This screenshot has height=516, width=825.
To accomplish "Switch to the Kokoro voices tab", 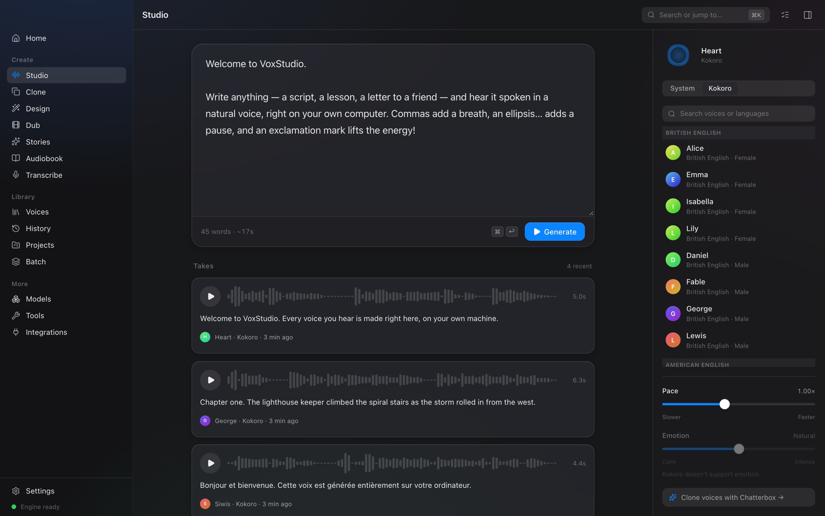I will (x=720, y=88).
